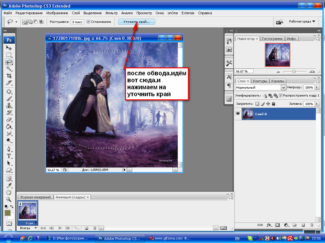Toggle the Сглаживание anti-alias checkbox
This screenshot has height=243, width=325.
click(88, 22)
